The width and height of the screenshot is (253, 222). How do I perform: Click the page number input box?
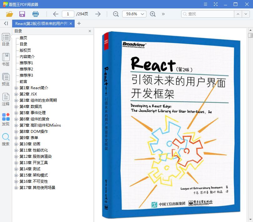(68, 14)
